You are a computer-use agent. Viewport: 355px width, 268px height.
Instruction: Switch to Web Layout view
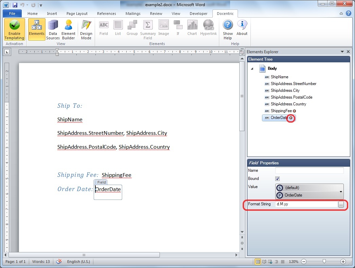point(270,262)
